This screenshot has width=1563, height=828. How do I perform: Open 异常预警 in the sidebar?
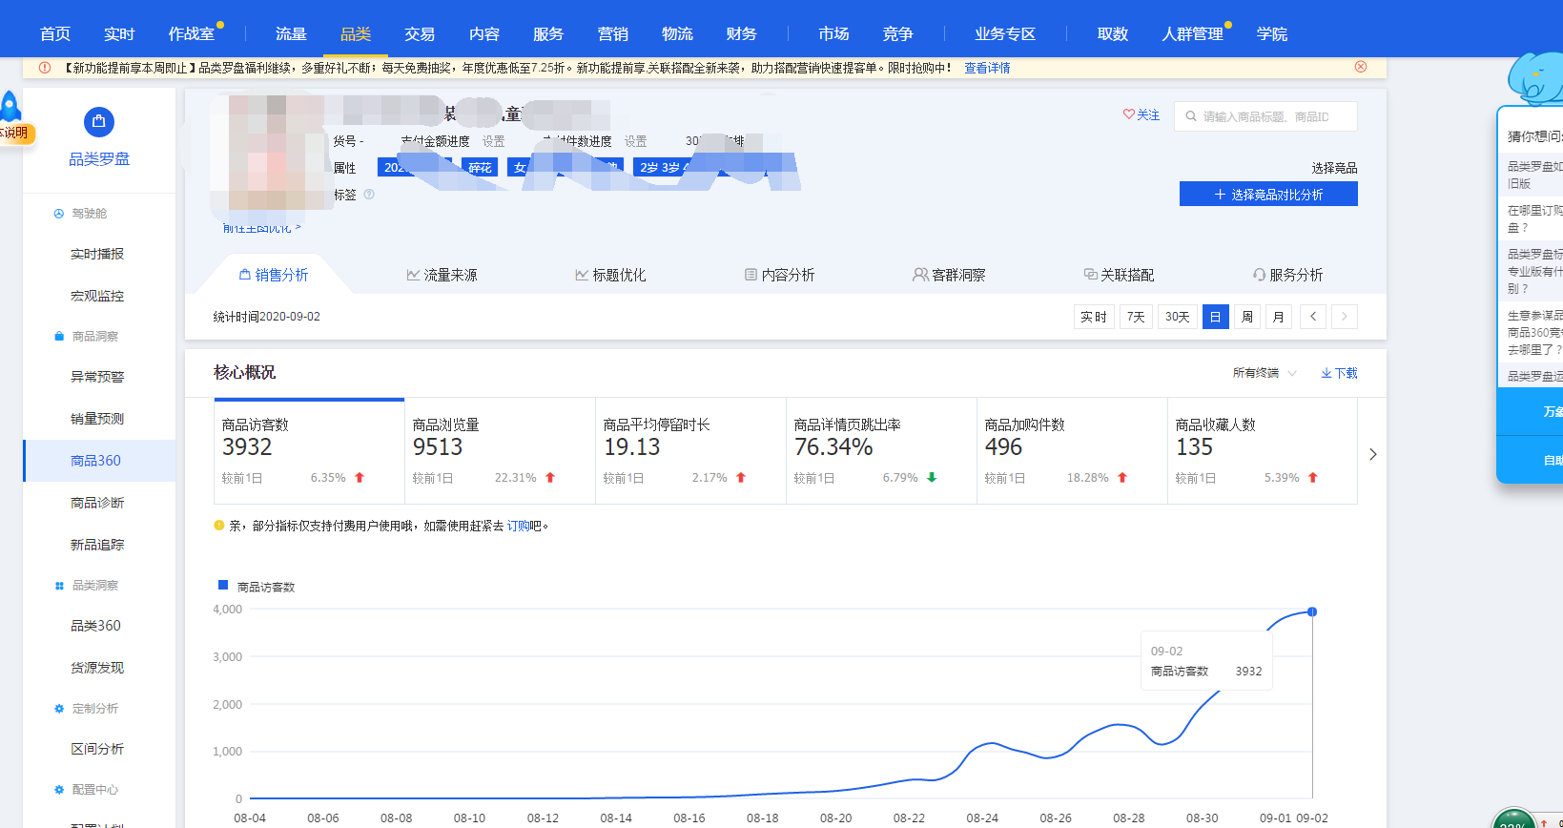coord(97,377)
